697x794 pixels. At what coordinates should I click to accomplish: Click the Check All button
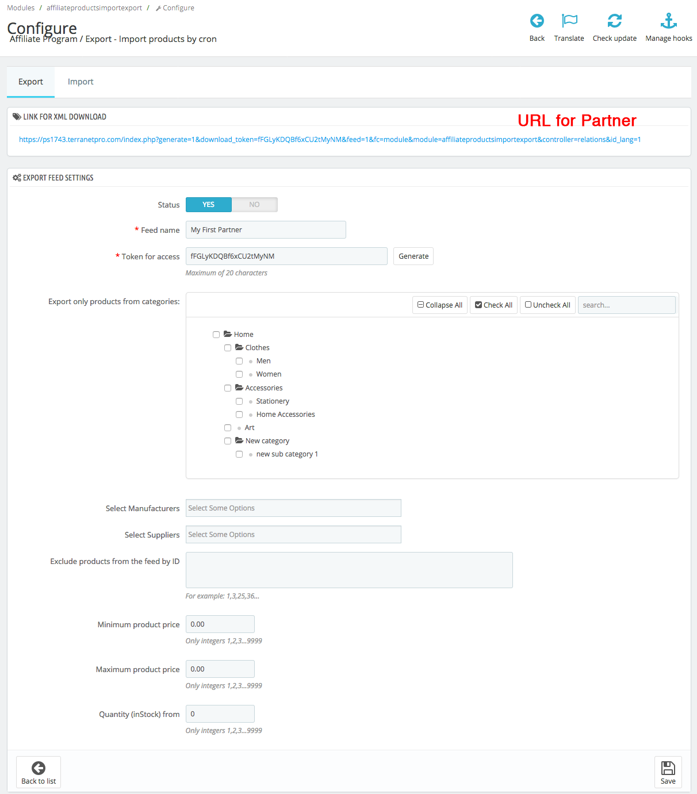pyautogui.click(x=493, y=305)
